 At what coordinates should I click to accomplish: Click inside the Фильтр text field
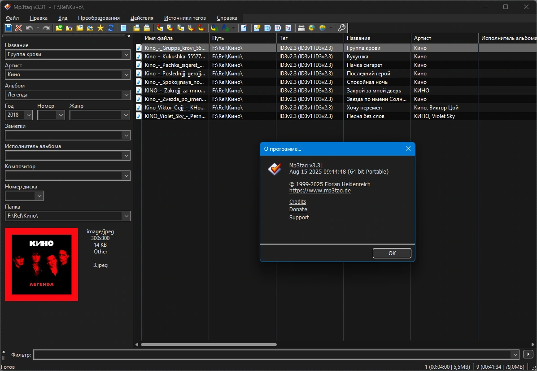pyautogui.click(x=272, y=354)
